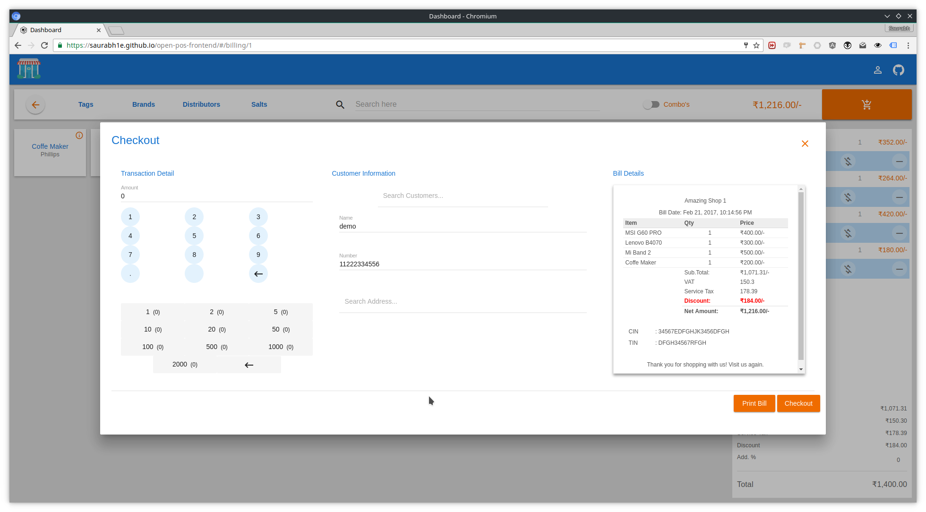
Task: Click the Search Address field
Action: (x=462, y=301)
